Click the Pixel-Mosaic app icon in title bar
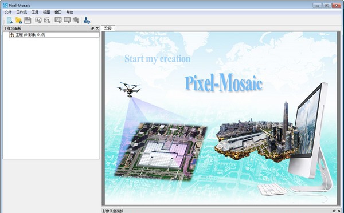 click(5, 5)
